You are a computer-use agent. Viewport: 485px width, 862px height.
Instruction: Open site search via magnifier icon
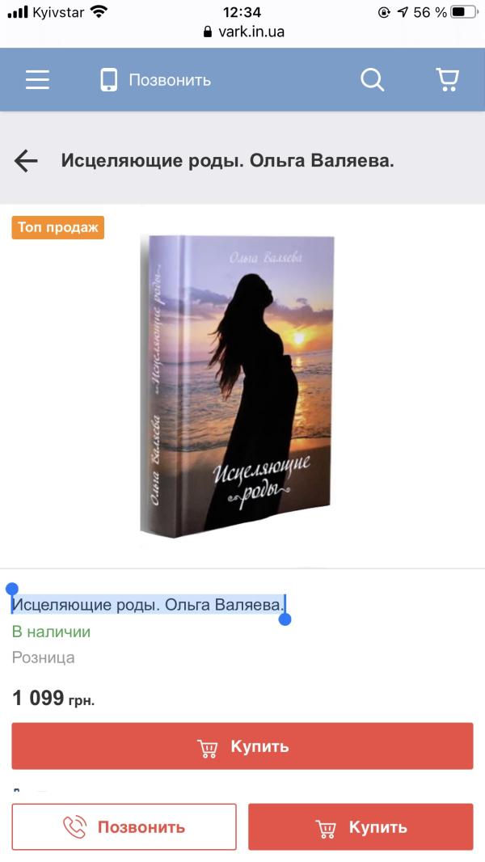click(x=373, y=80)
